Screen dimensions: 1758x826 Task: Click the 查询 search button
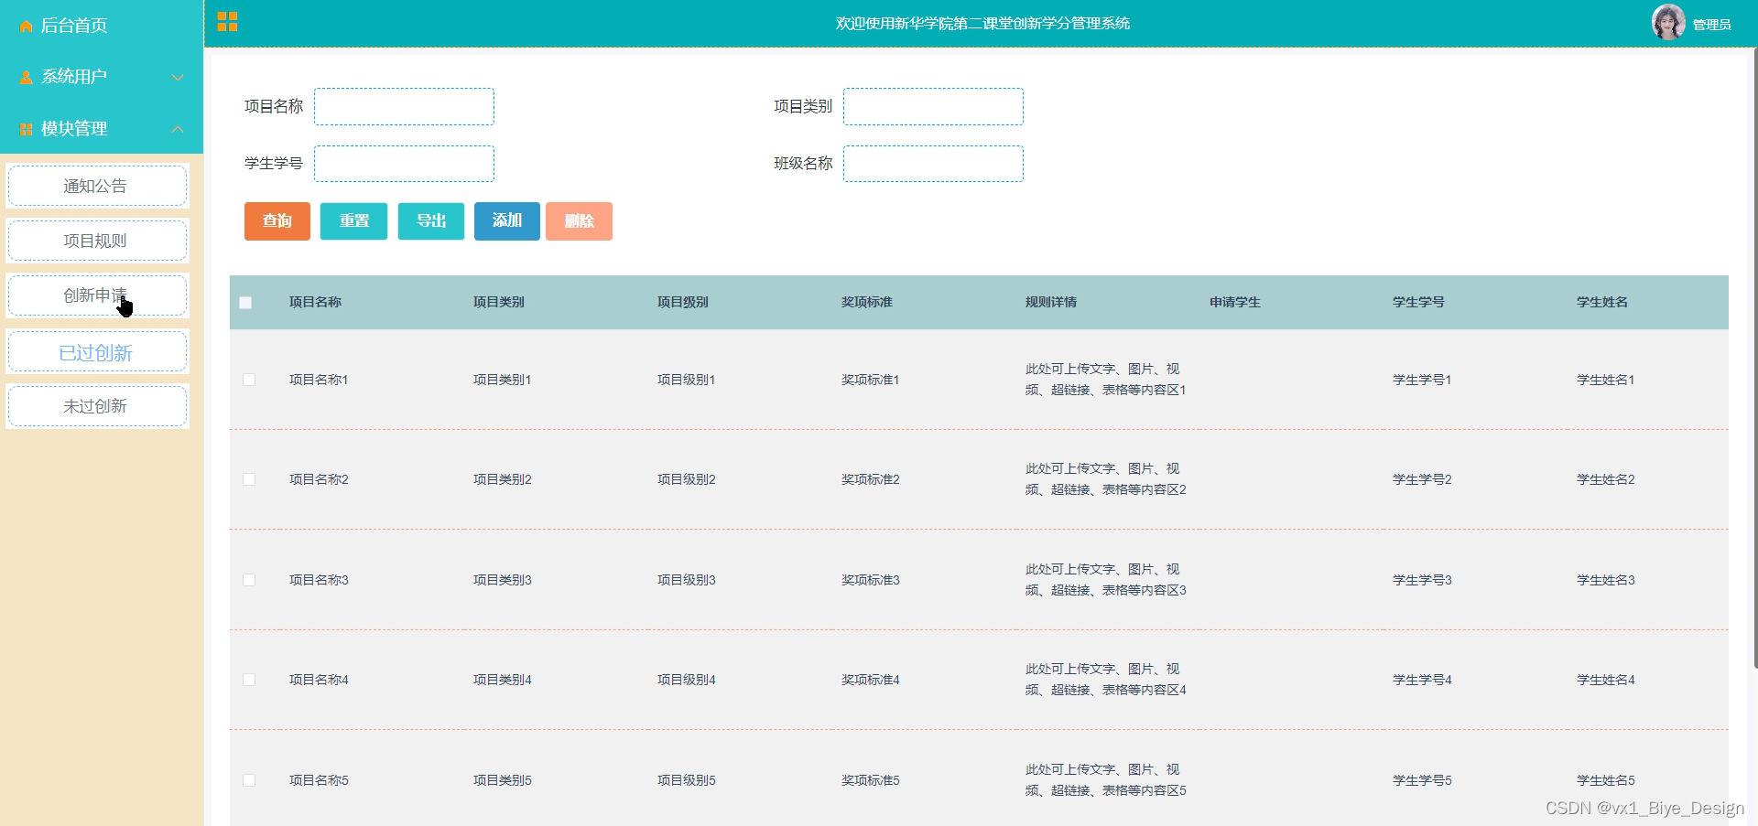(x=277, y=221)
